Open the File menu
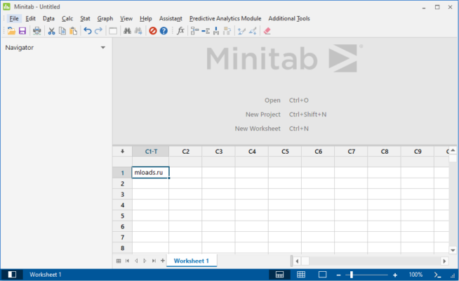Viewport: 459px width, 281px height. pyautogui.click(x=14, y=18)
